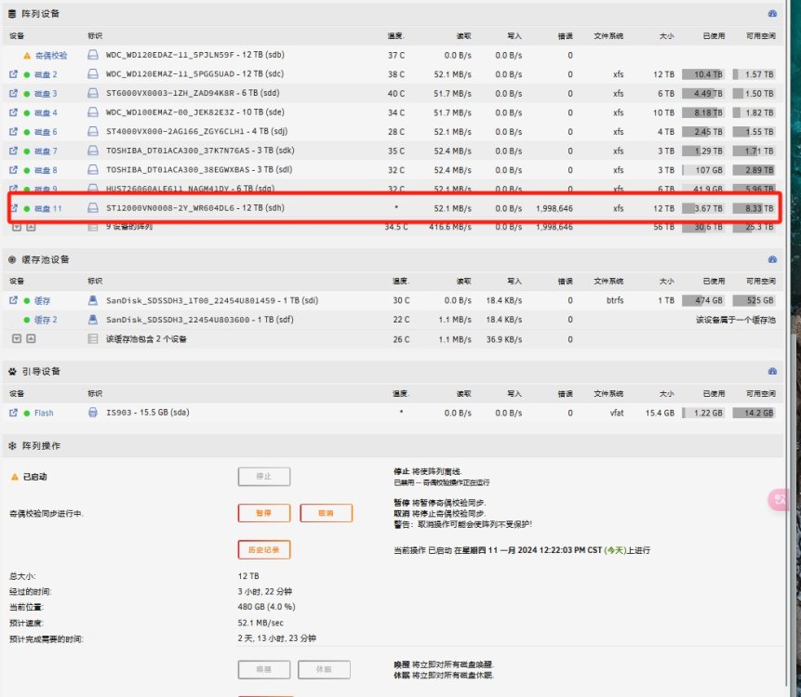The width and height of the screenshot is (801, 697).
Task: Click drive icon of ST6000VX0003 disk
Action: click(x=93, y=93)
